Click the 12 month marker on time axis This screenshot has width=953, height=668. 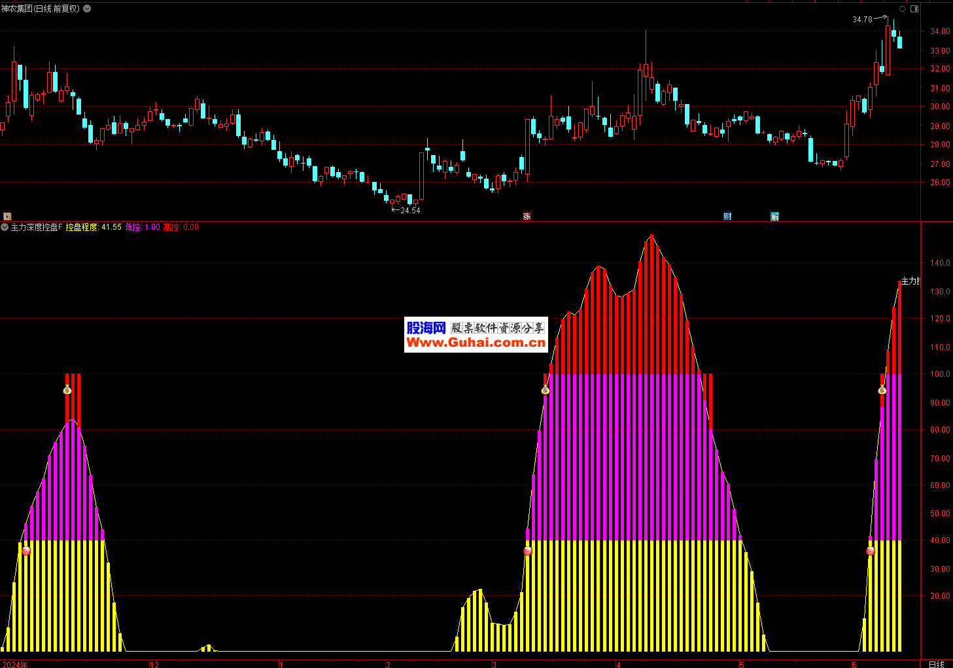click(x=154, y=664)
